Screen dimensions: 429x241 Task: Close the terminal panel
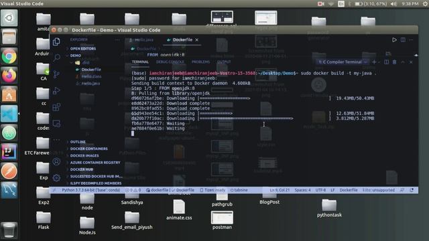(x=411, y=62)
